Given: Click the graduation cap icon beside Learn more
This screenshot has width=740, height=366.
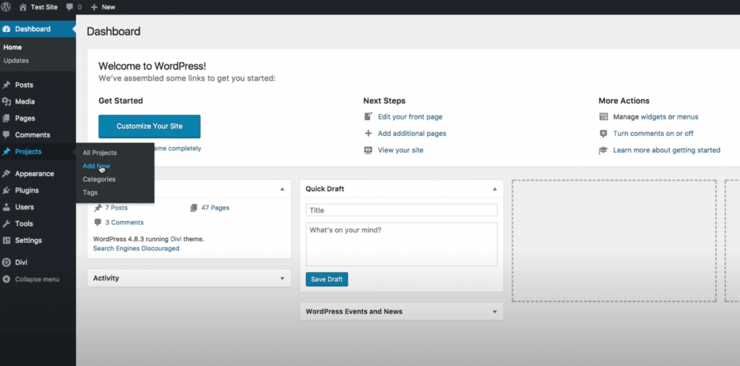Looking at the screenshot, I should click(603, 150).
